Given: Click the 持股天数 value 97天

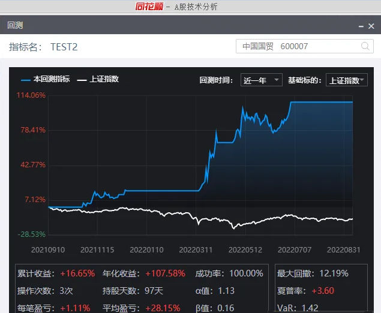Looking at the screenshot, I should pyautogui.click(x=154, y=291).
